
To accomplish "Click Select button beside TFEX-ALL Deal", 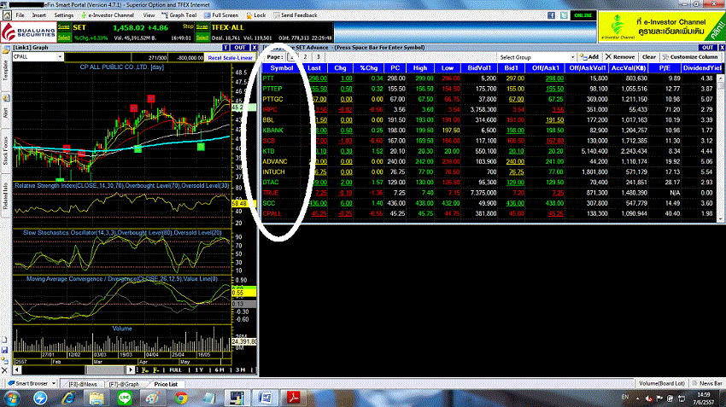I will 202,38.
